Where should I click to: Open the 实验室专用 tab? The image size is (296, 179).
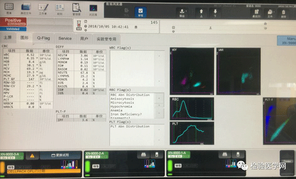coord(106,39)
